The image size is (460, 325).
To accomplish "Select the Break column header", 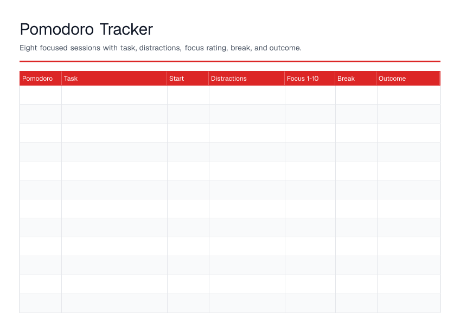I will click(x=355, y=79).
